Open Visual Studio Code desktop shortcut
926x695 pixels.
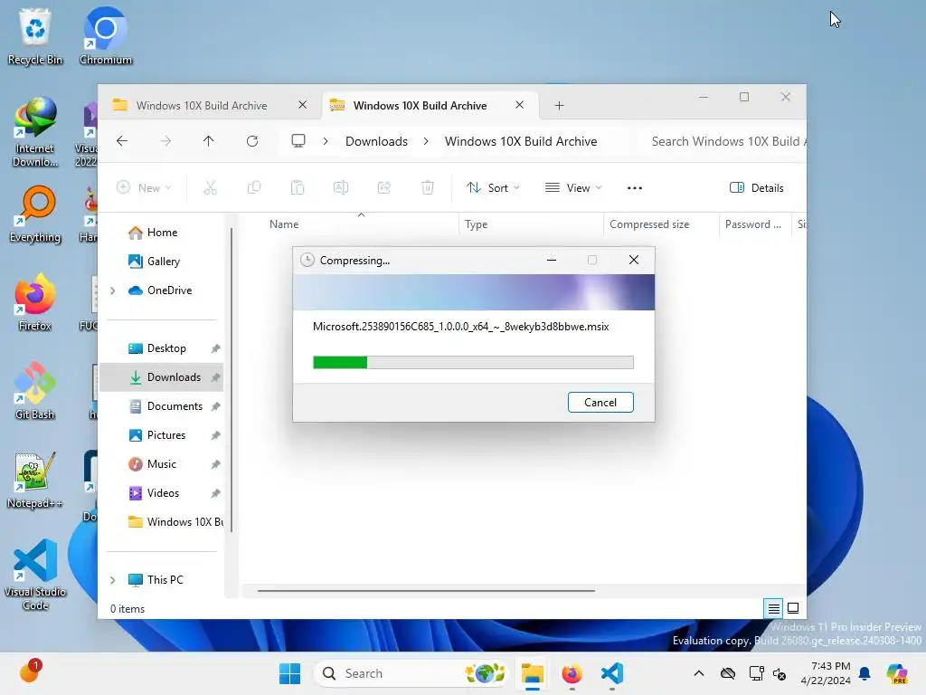pyautogui.click(x=35, y=575)
